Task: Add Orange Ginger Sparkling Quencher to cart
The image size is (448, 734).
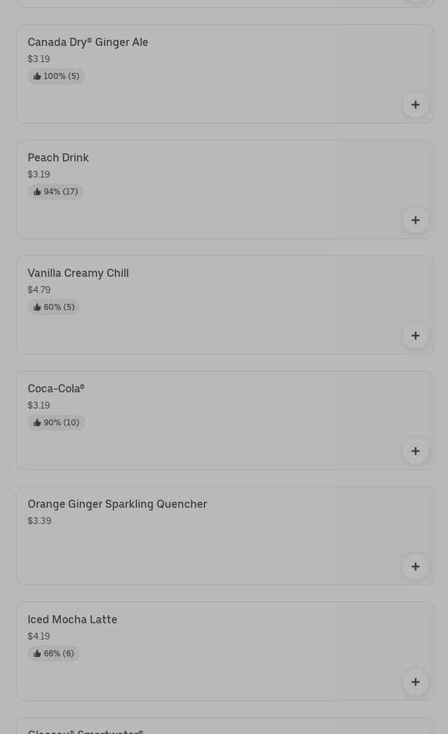Action: (x=415, y=567)
